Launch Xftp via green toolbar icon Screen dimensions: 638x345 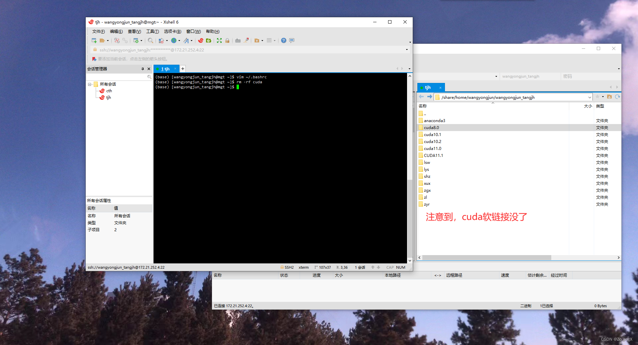click(209, 40)
